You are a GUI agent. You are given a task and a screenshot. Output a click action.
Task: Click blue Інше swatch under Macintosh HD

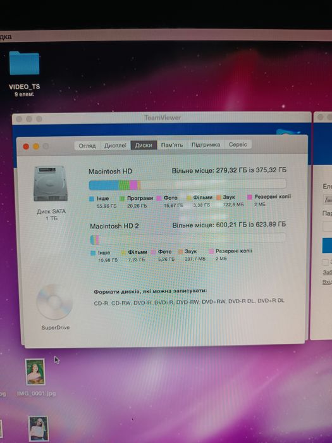92,199
